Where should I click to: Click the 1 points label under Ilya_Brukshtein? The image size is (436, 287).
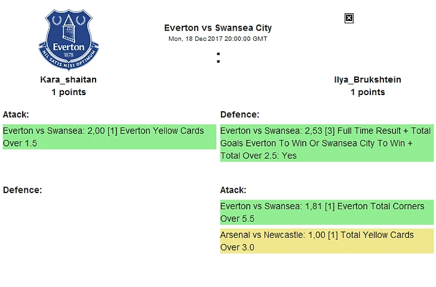coord(367,92)
